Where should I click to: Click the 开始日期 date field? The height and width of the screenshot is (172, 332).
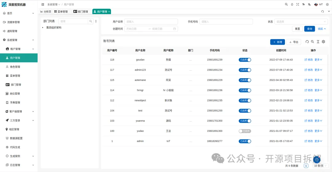(x=136, y=29)
